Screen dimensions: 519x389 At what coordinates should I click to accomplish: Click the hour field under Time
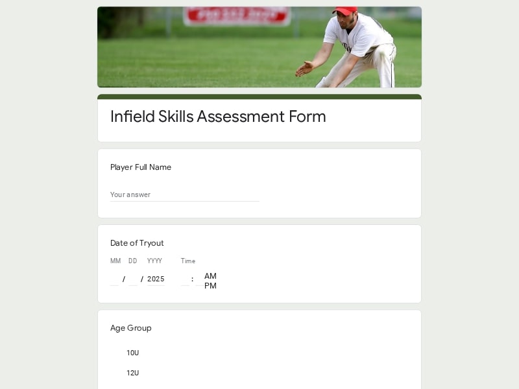[x=185, y=279]
